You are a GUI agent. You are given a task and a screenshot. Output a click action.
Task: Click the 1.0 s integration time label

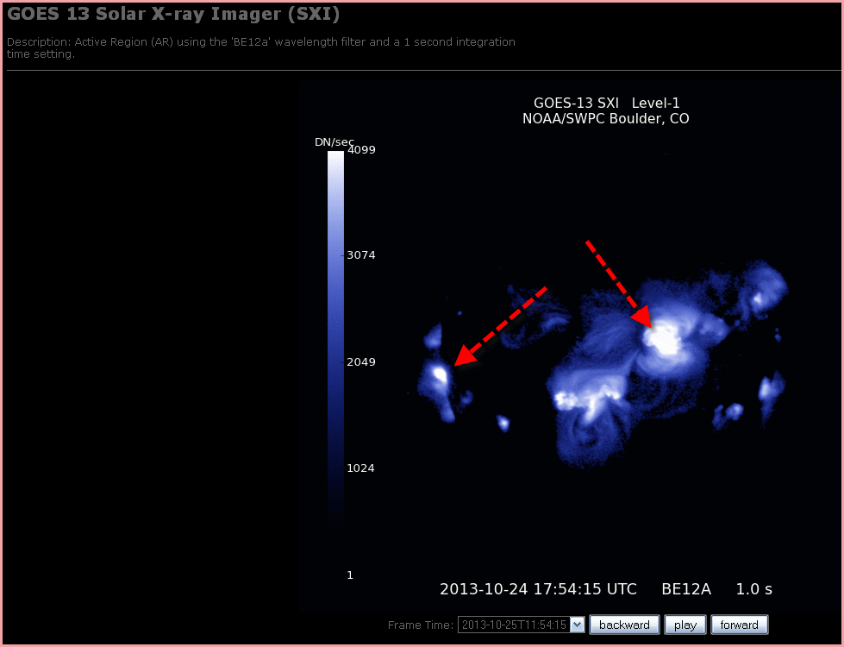pyautogui.click(x=754, y=589)
